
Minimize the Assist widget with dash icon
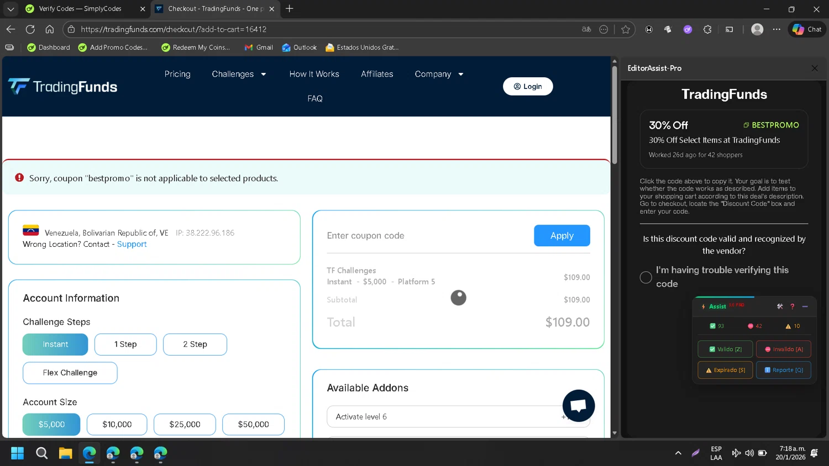point(805,306)
